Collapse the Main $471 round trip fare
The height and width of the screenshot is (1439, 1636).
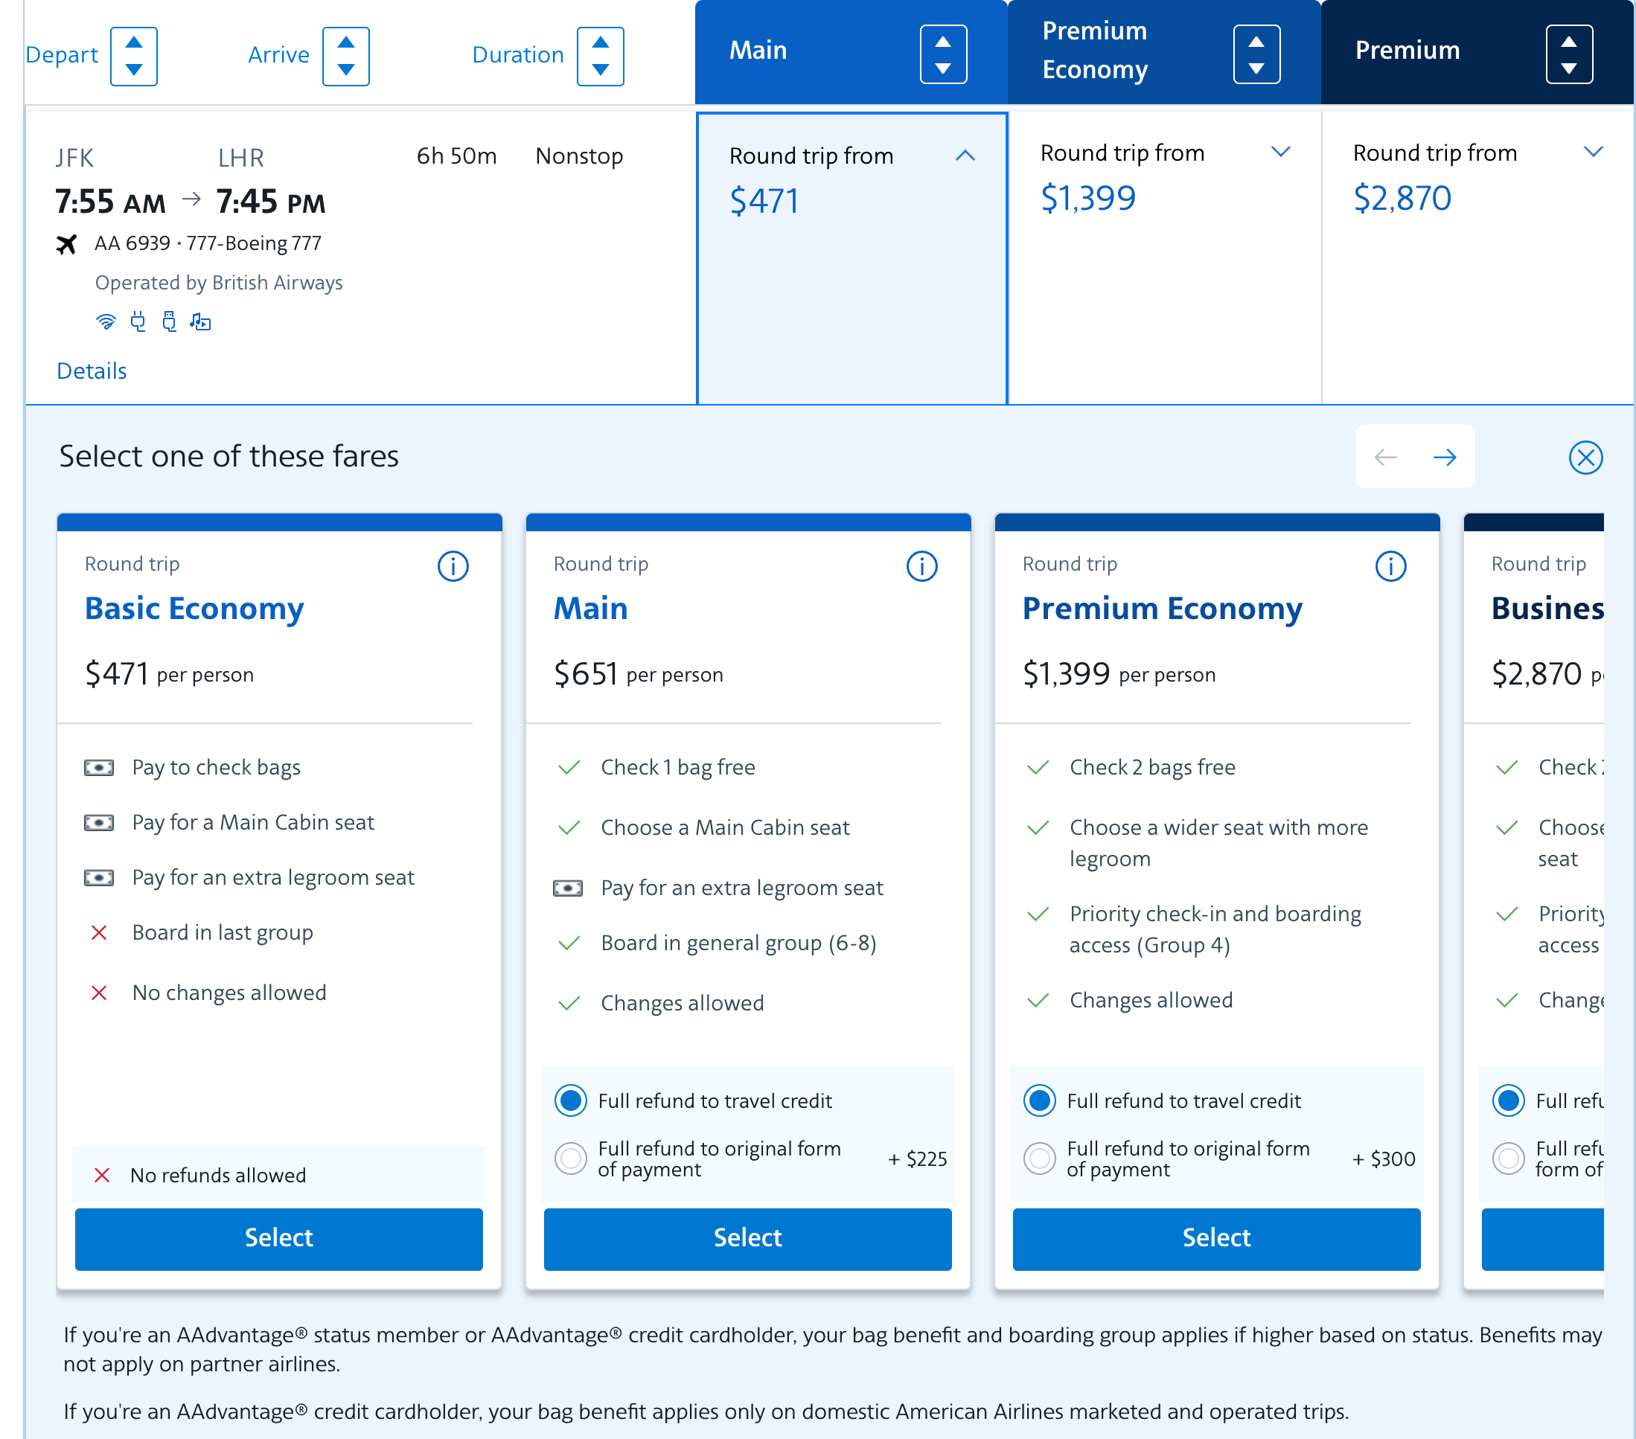coord(965,156)
